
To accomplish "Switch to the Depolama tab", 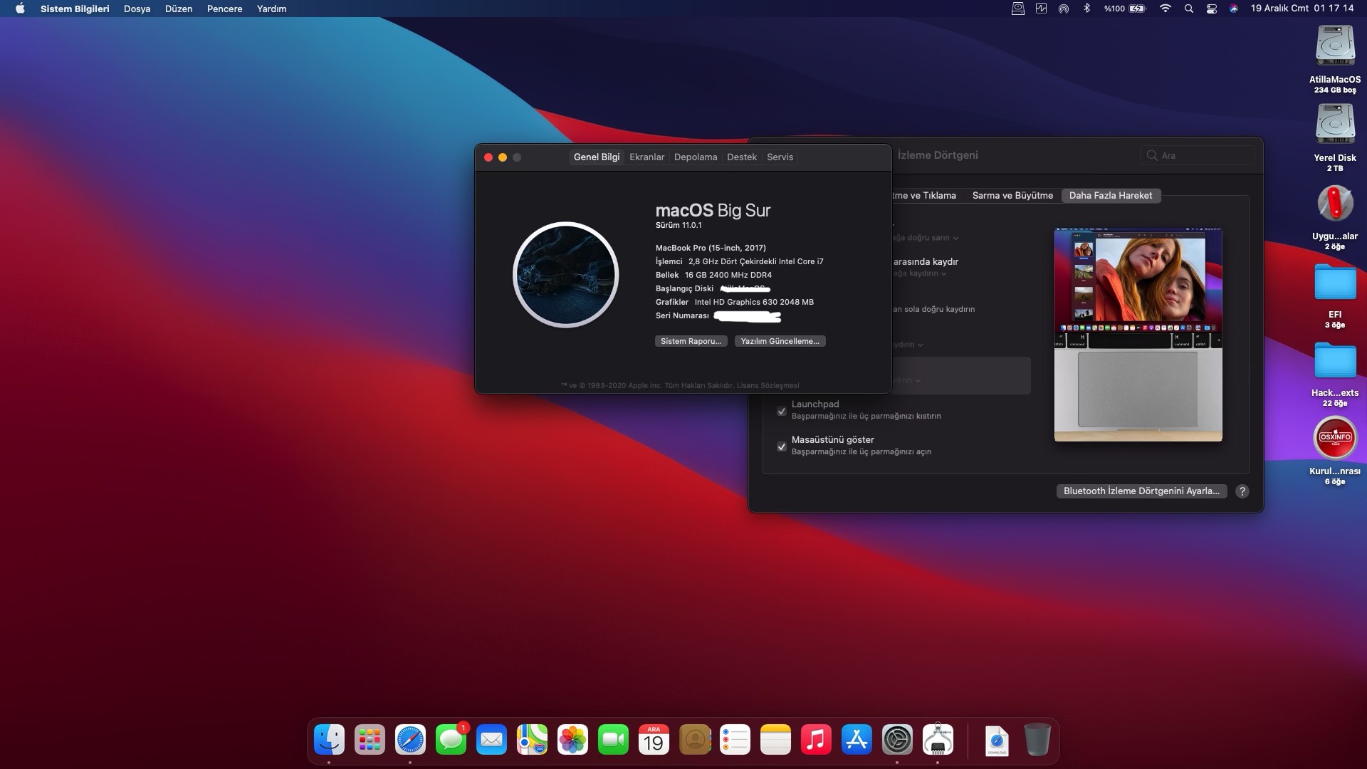I will (695, 157).
